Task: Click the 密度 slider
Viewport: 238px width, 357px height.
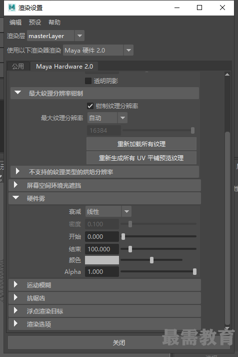Action: [x=158, y=224]
